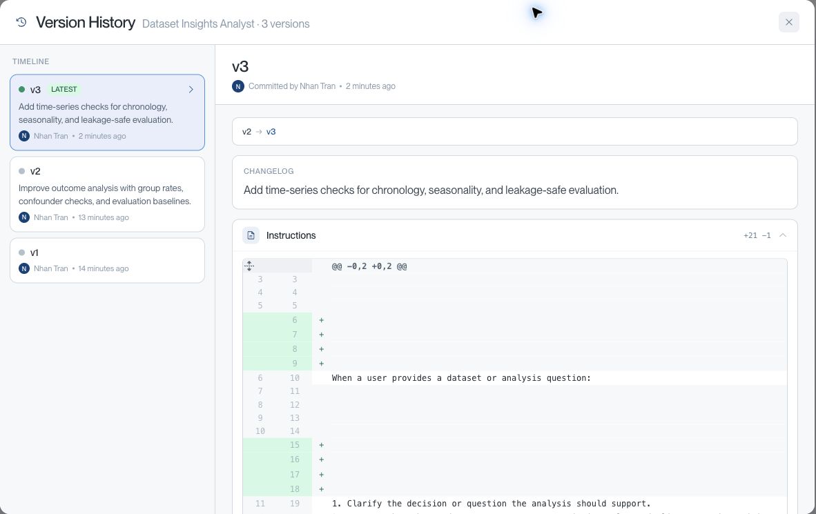The height and width of the screenshot is (514, 816).
Task: Click added line number 18 in the diff
Action: pos(295,489)
